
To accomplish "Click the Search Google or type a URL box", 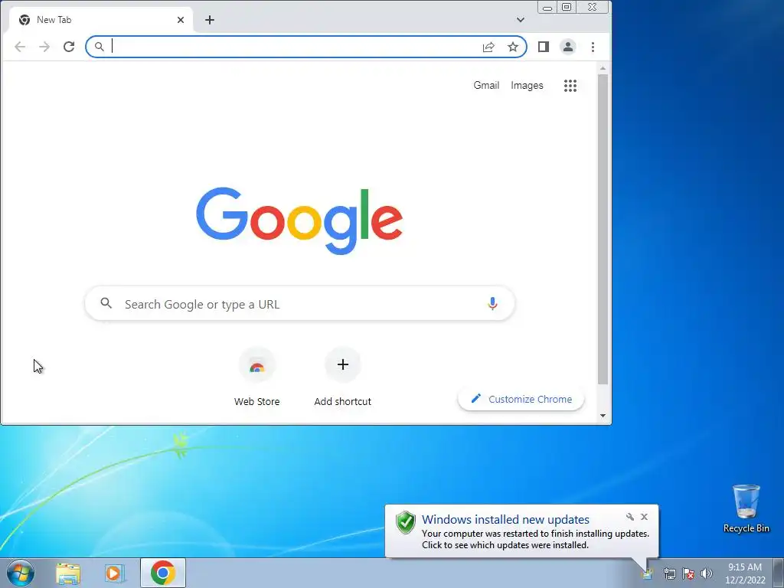I will [x=300, y=304].
